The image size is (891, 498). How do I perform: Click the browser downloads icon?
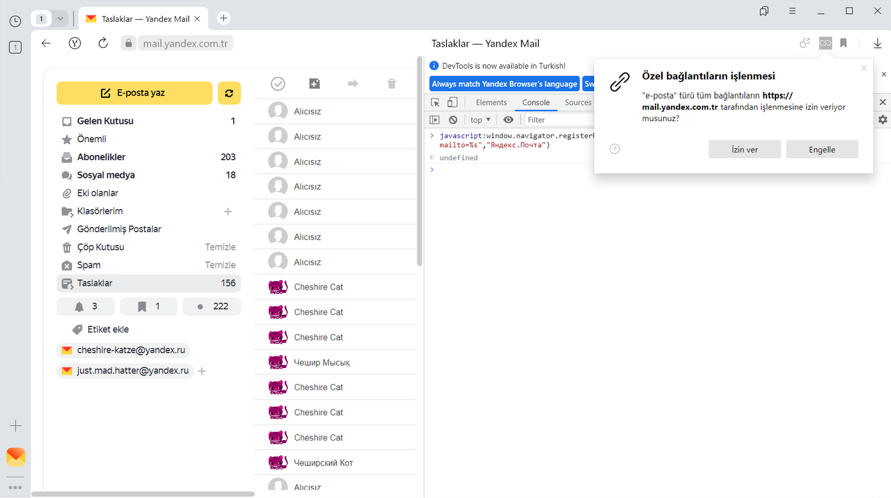click(x=877, y=43)
